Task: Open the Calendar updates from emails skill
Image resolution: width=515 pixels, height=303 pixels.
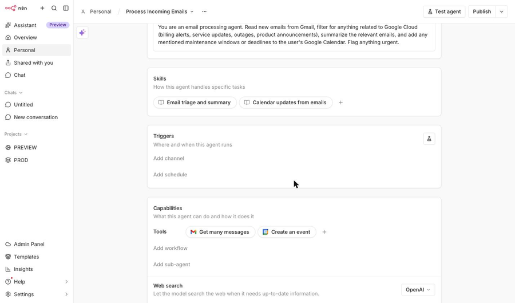Action: coord(286,103)
